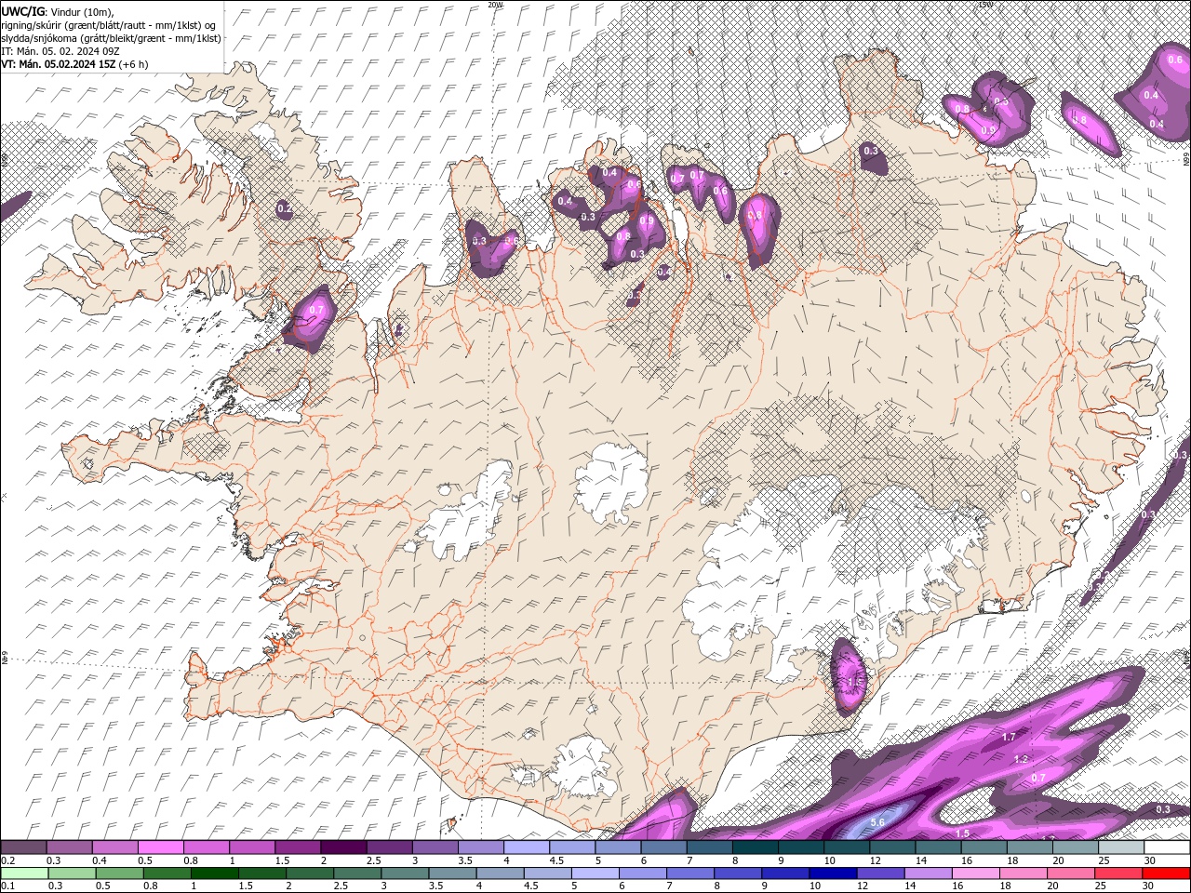Select the lavender upper swatch between 4 and 4.5
1191x893 pixels.
pyautogui.click(x=527, y=847)
